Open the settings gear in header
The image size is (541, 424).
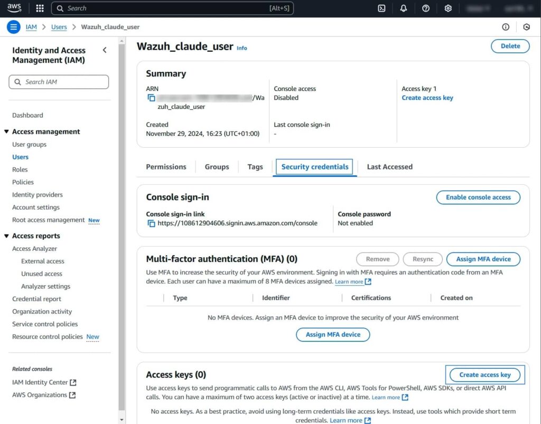[448, 8]
